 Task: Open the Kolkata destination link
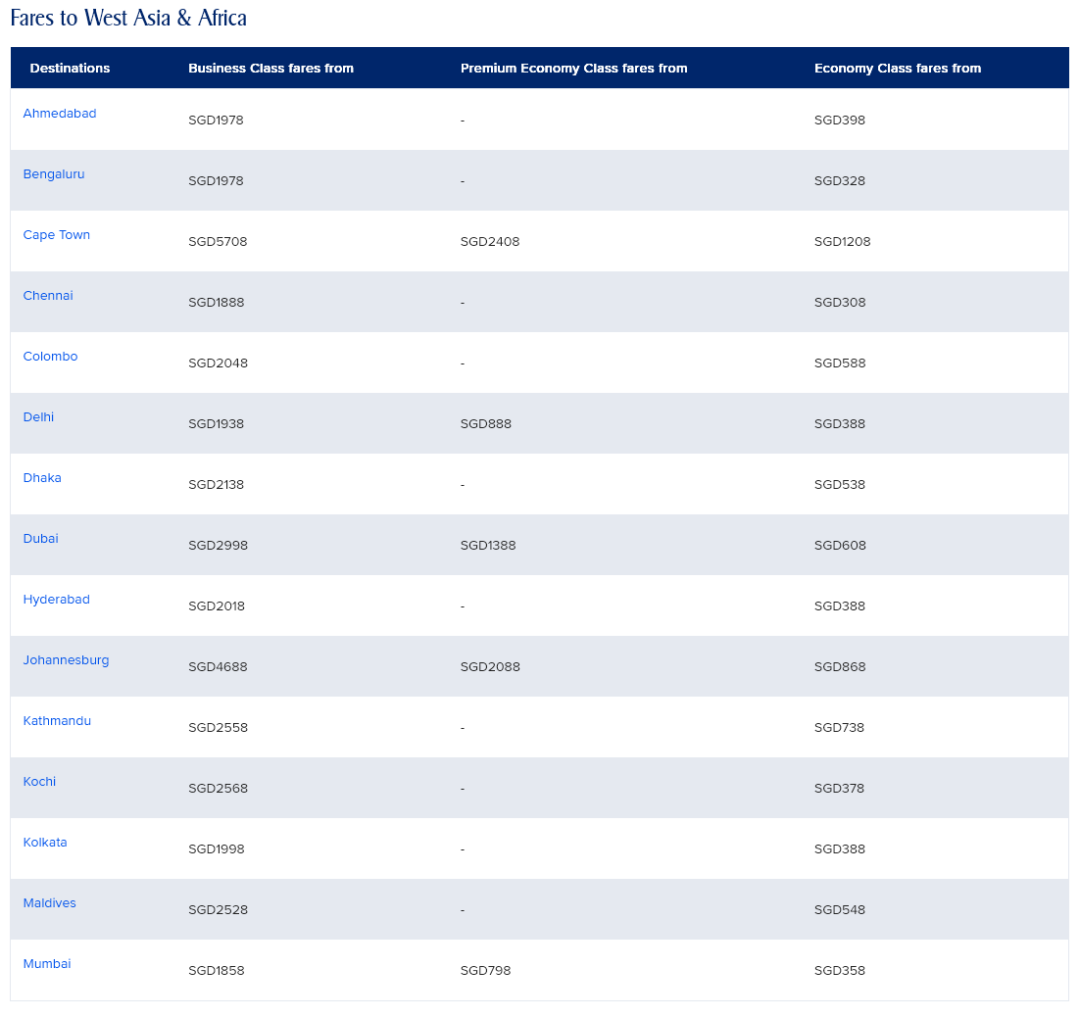tap(45, 843)
